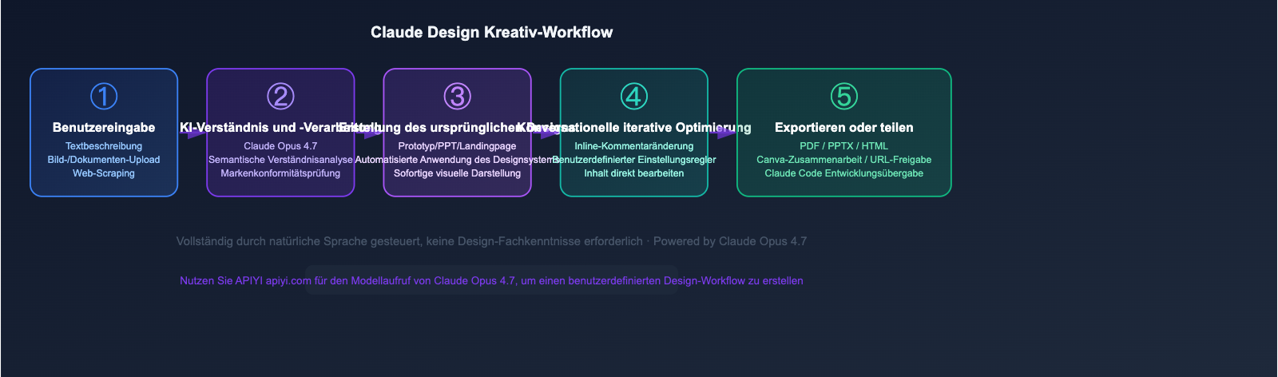Click the "Bild-/Dokumenten-Upload" line
Screen dimensions: 1278x377
coord(104,160)
